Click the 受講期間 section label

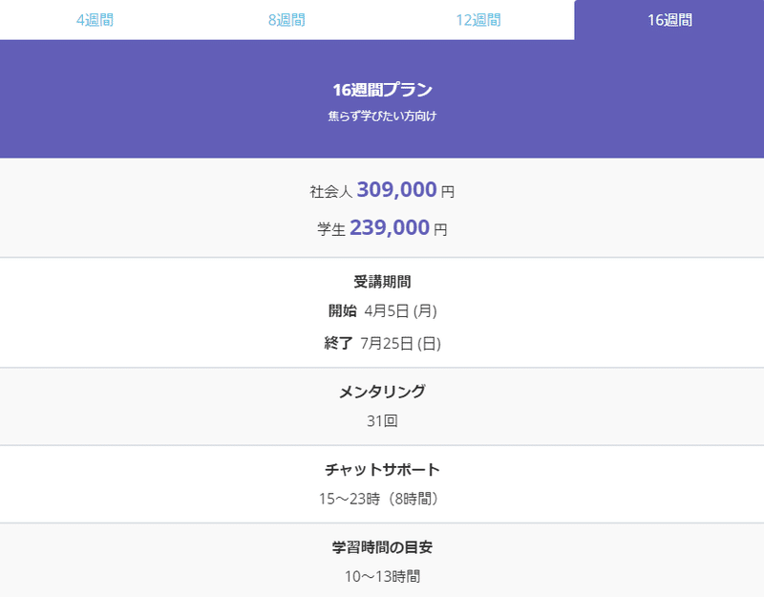click(383, 282)
